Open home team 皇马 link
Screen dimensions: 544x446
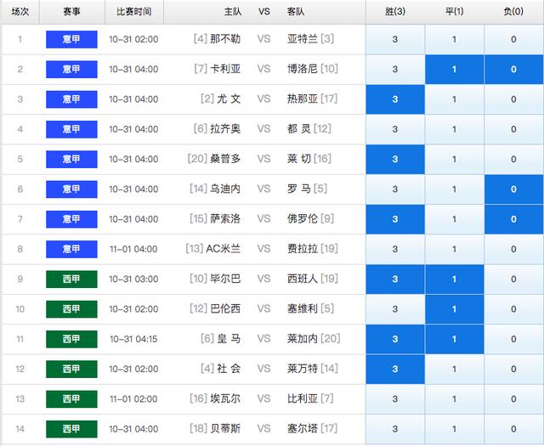coord(229,338)
